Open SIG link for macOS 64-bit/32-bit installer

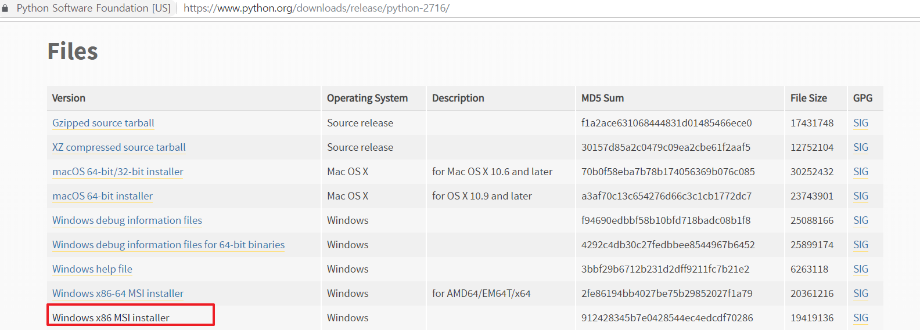861,172
